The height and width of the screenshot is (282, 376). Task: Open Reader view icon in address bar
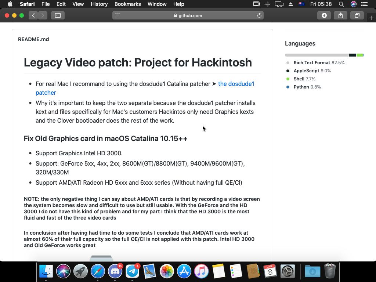click(x=117, y=15)
